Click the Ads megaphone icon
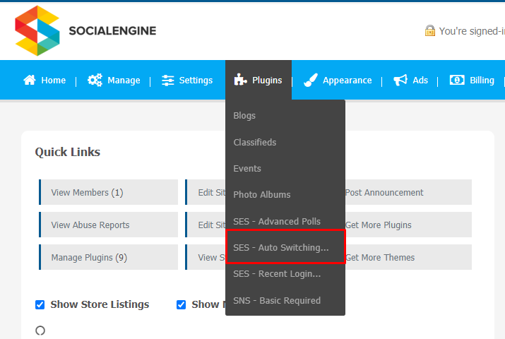This screenshot has height=339, width=505. pyautogui.click(x=400, y=80)
